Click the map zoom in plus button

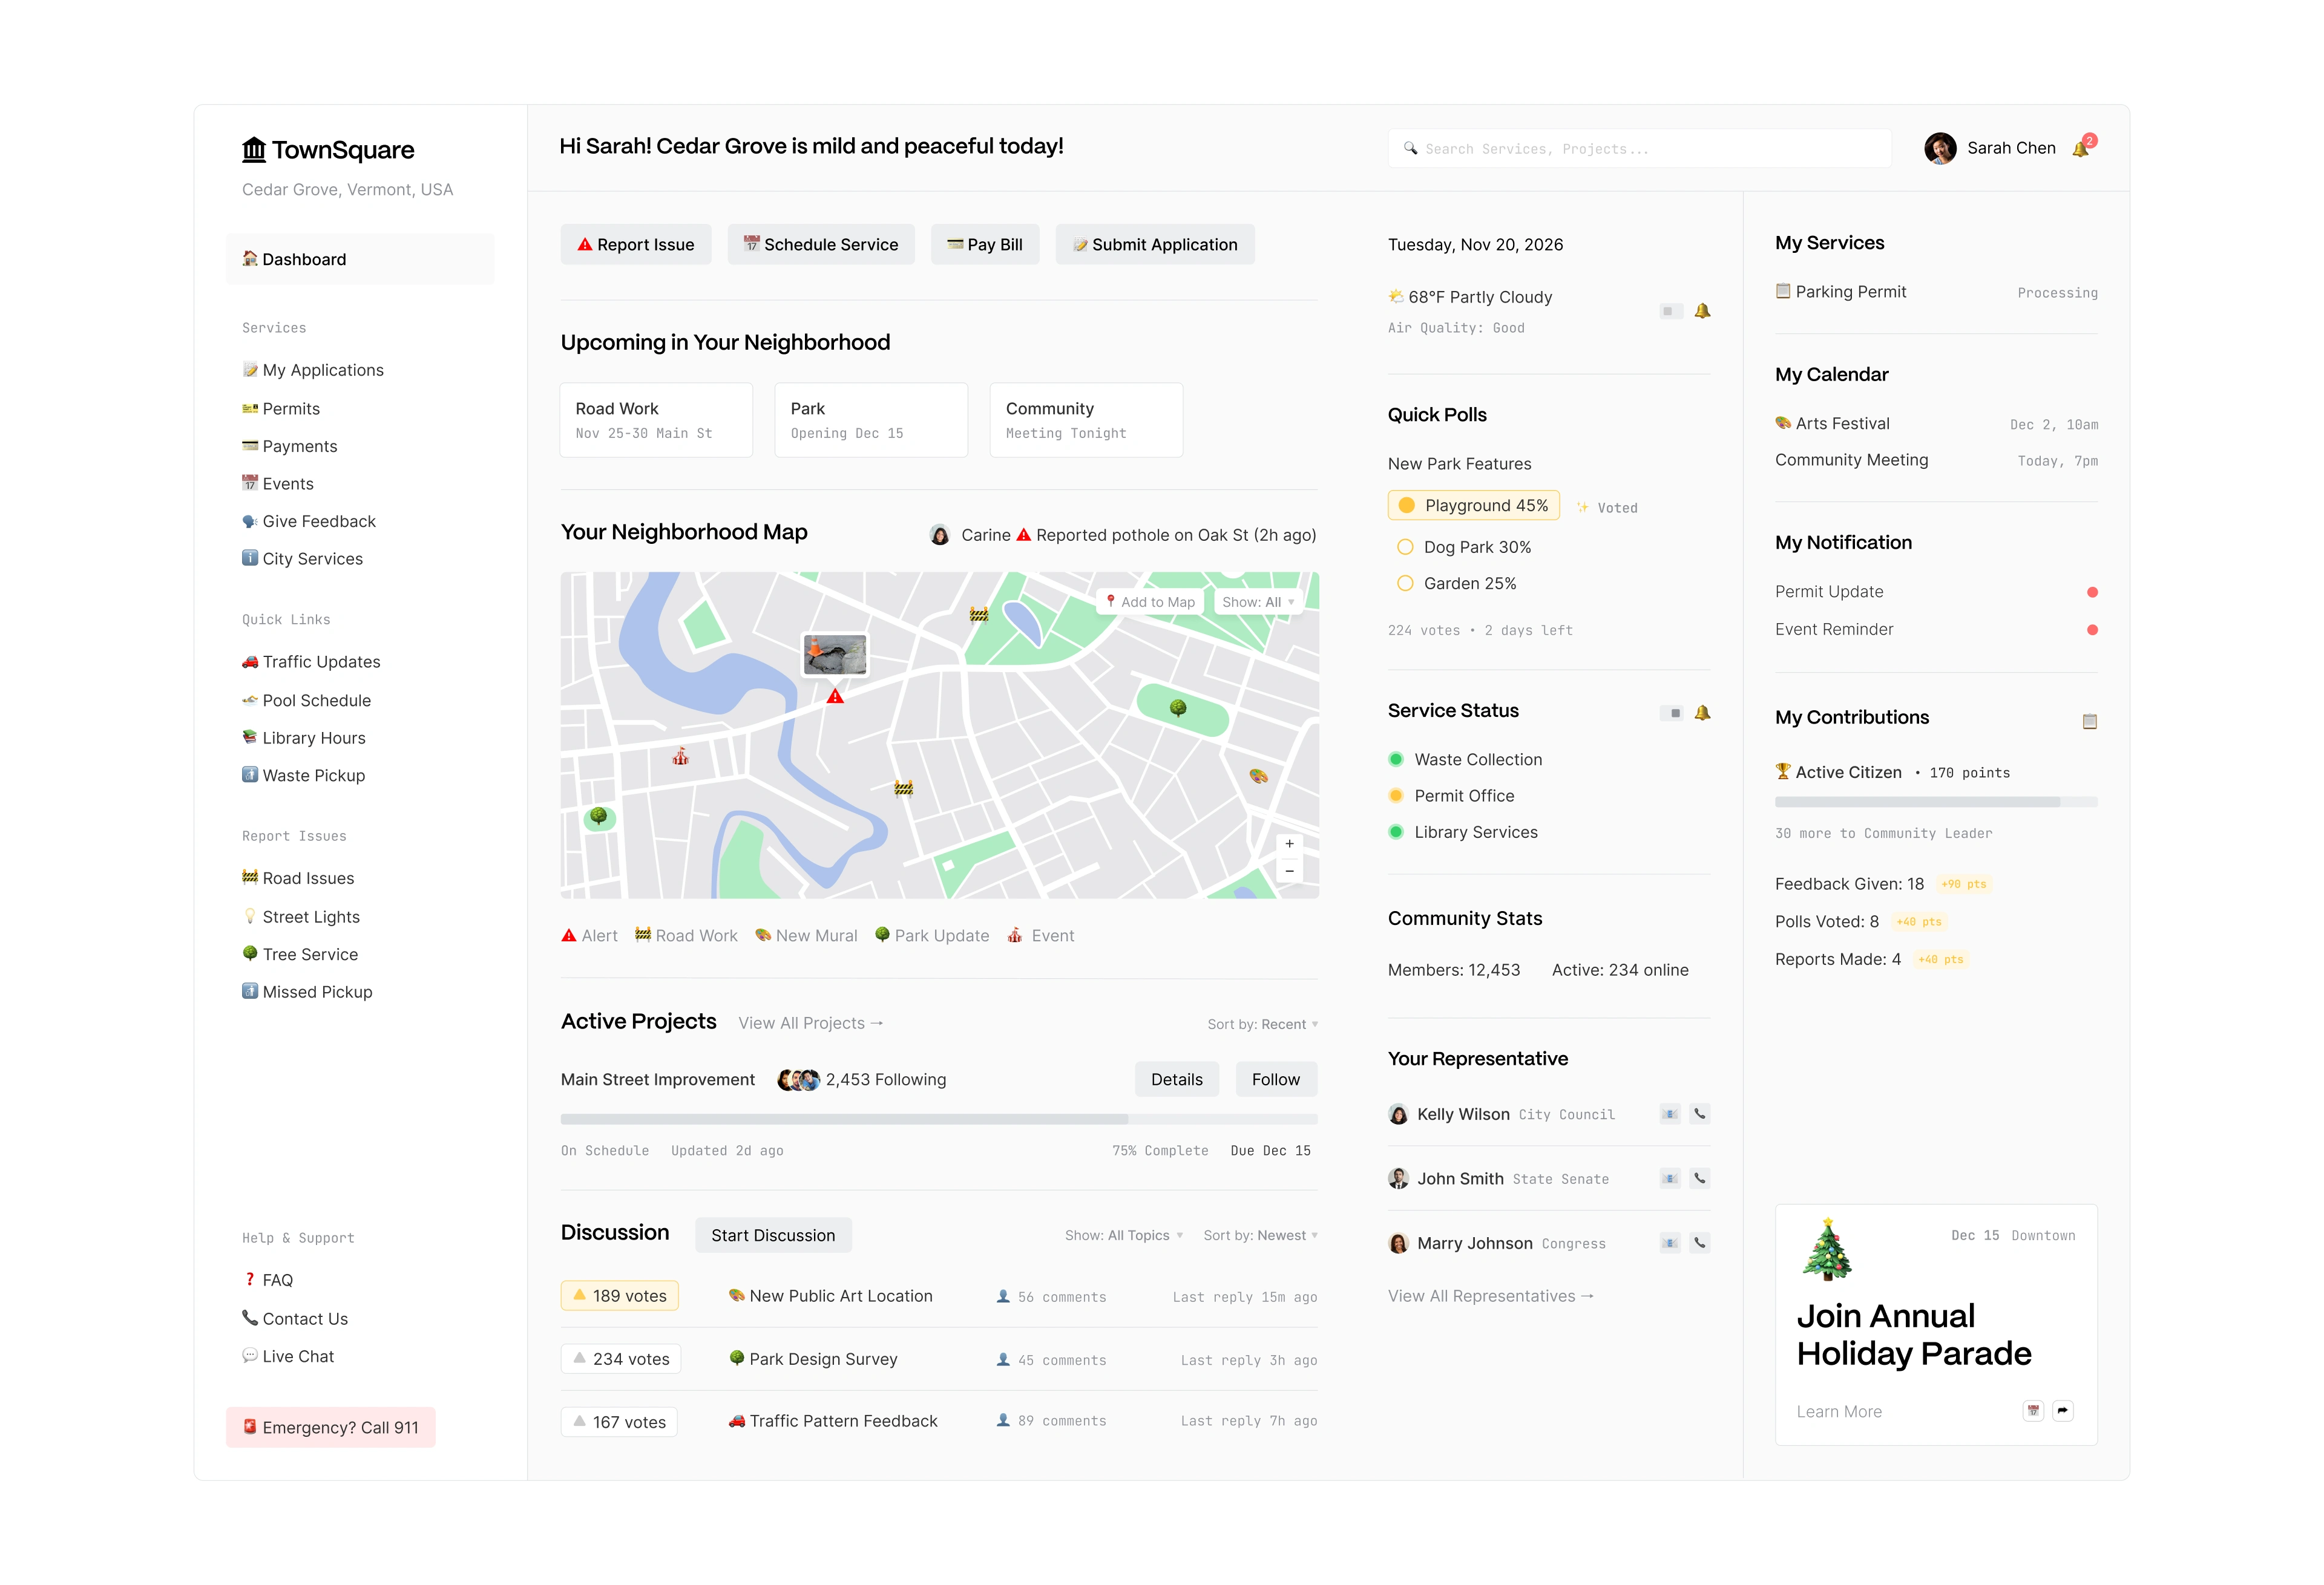(x=1289, y=843)
